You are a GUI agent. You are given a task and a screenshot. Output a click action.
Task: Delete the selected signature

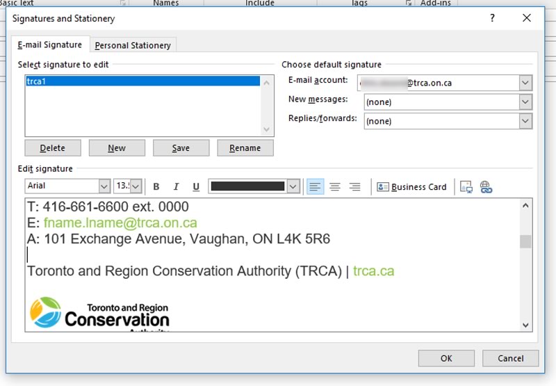(53, 148)
